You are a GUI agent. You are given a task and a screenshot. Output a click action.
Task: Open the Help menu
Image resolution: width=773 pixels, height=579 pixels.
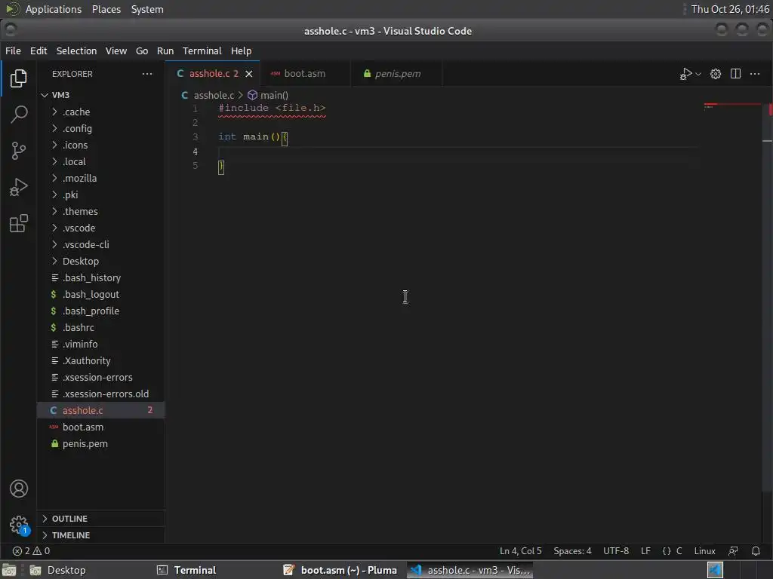click(x=241, y=51)
